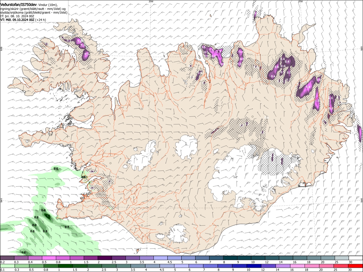The width and height of the screenshot is (363, 272).
Task: Click the rigning/skúrir legend description line
Action: point(33,9)
